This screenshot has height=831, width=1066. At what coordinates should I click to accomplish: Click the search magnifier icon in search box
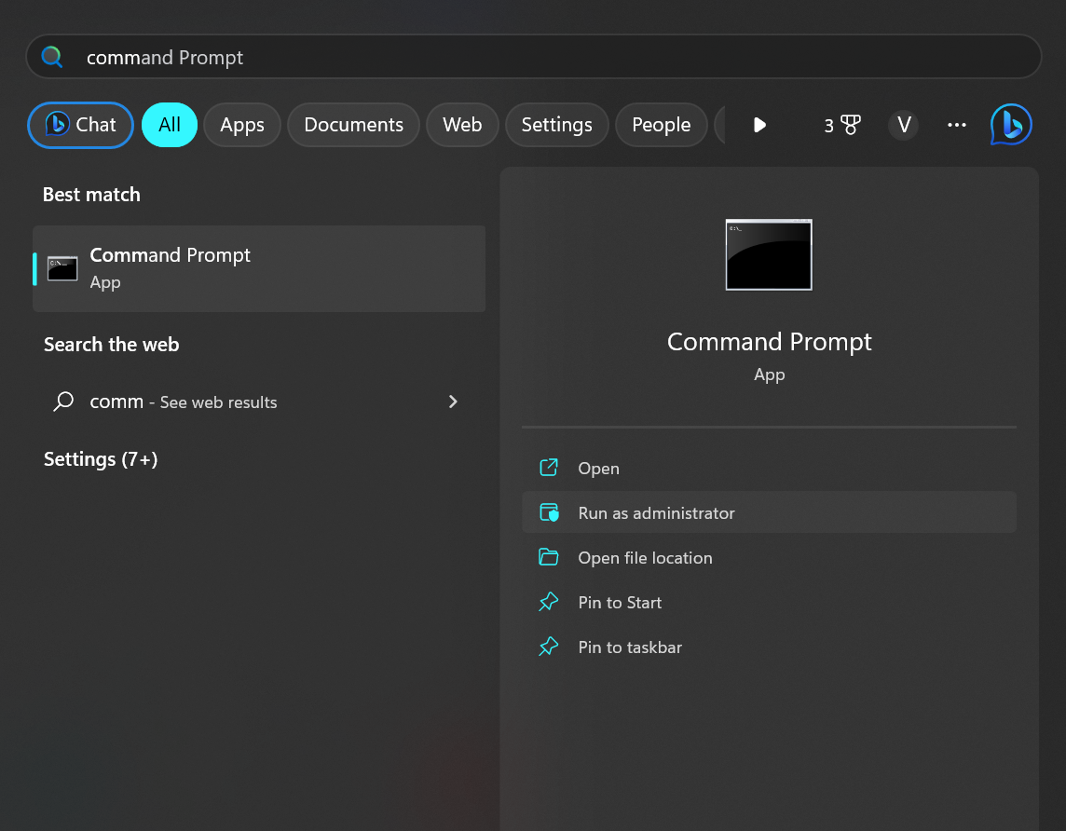(52, 57)
